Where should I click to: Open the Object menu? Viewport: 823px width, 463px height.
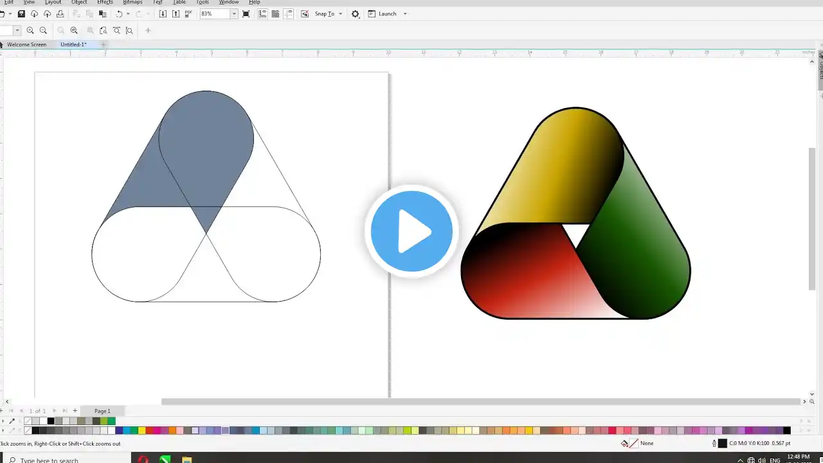(79, 3)
